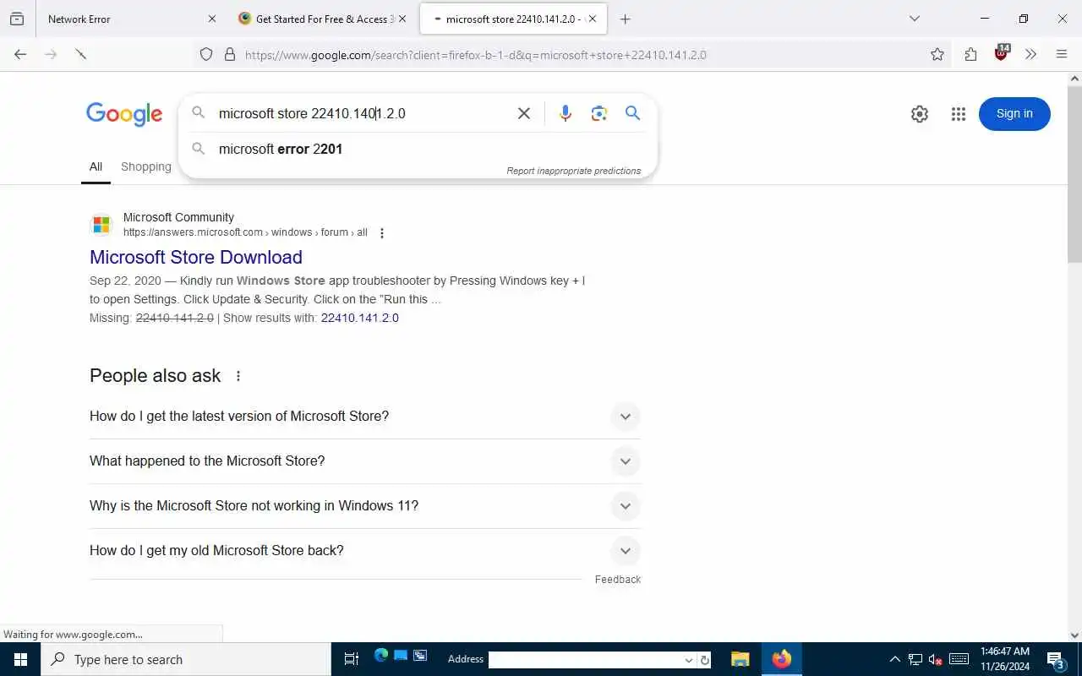The width and height of the screenshot is (1082, 676).
Task: Open 'Microsoft Store Download' result
Action: click(x=196, y=257)
